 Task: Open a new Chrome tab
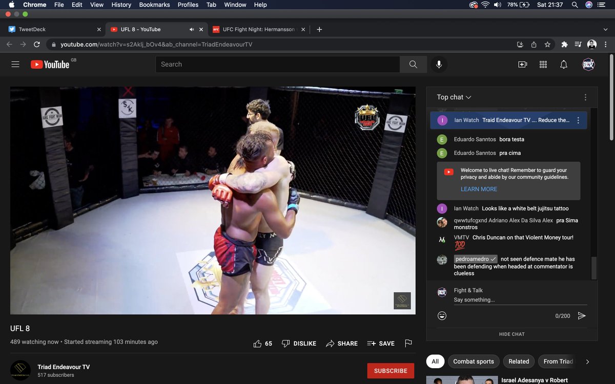(319, 30)
